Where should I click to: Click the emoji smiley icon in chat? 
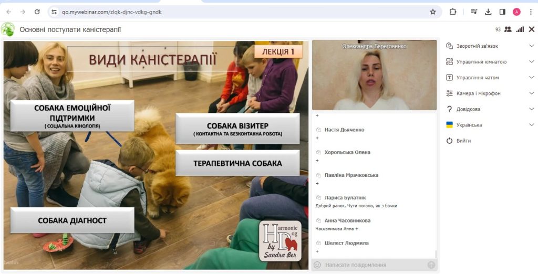317,265
